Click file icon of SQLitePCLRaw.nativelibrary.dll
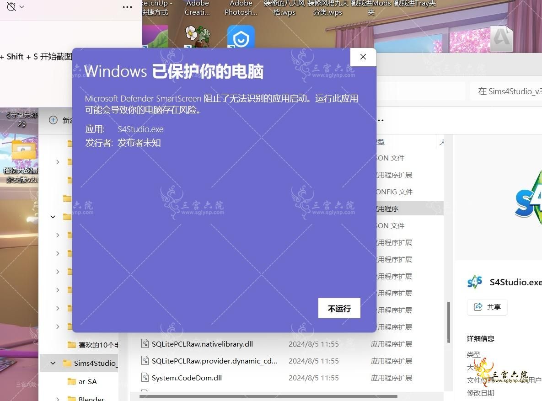This screenshot has width=542, height=401. 145,343
